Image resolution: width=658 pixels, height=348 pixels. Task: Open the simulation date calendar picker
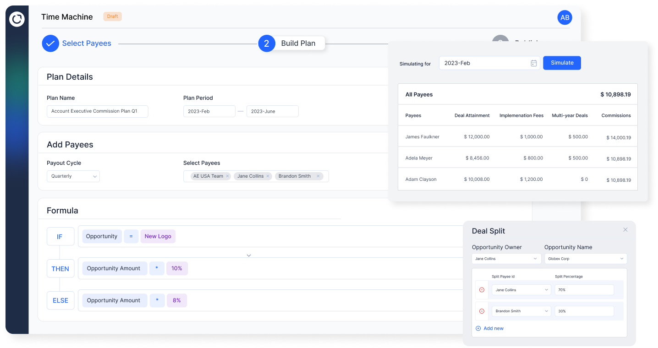coord(533,63)
